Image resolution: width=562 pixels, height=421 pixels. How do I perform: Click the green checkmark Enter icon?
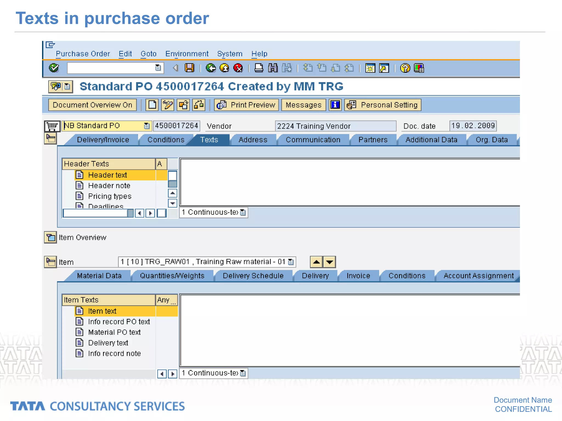(54, 68)
